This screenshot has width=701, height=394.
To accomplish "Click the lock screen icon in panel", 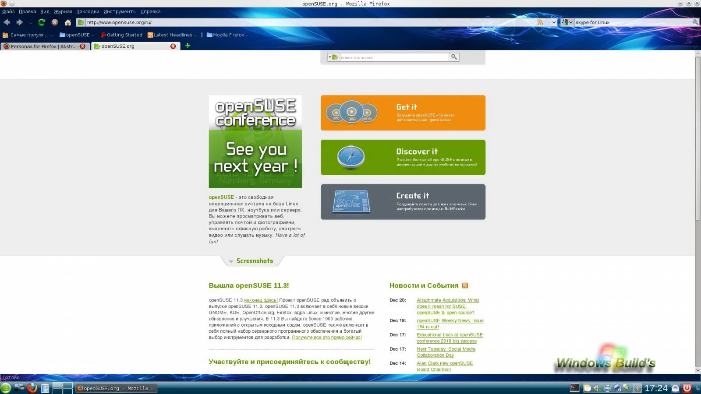I will point(676,388).
